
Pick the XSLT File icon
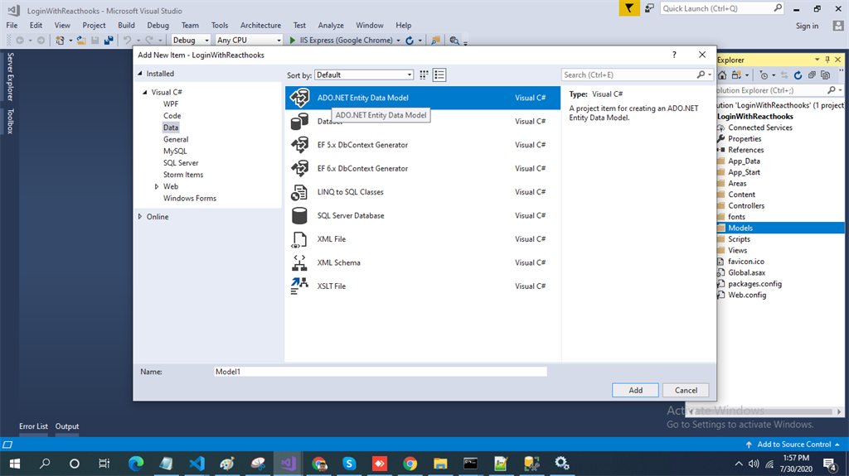pyautogui.click(x=299, y=286)
